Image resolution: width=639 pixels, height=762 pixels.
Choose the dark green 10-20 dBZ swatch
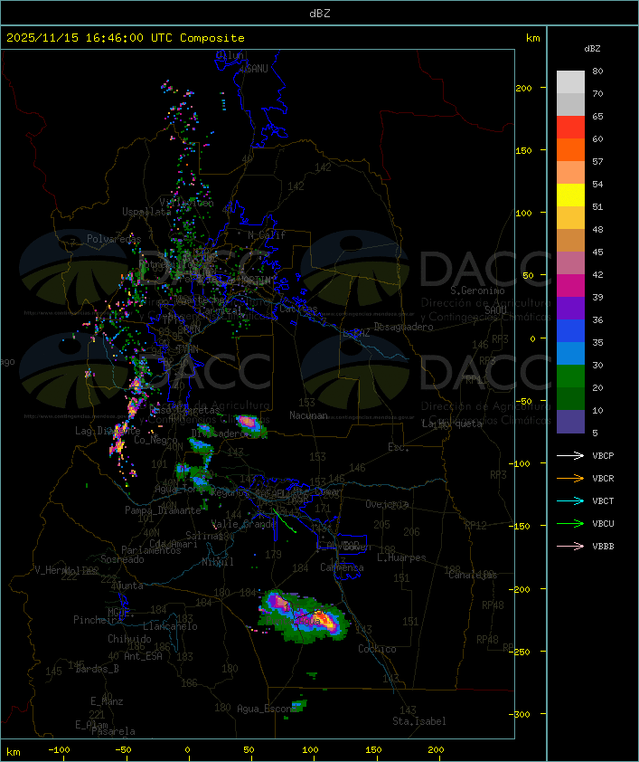tap(570, 398)
